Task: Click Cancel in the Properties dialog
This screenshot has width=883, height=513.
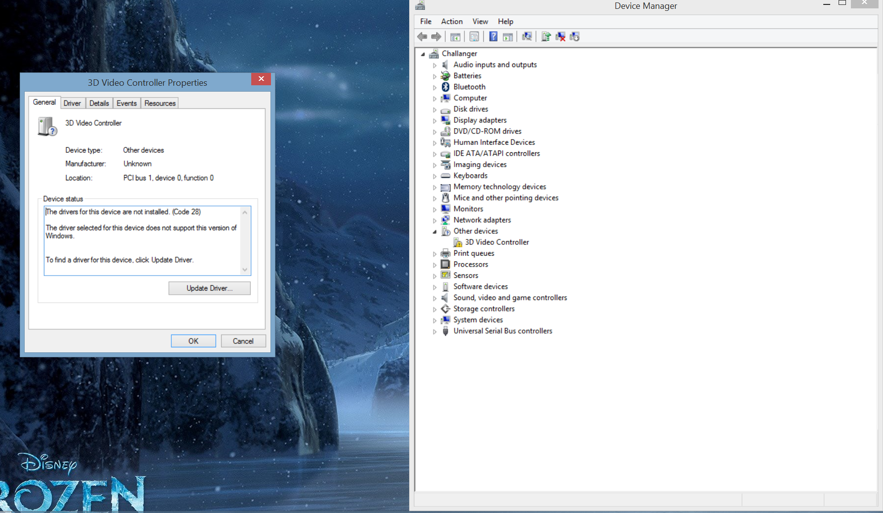Action: pyautogui.click(x=243, y=341)
